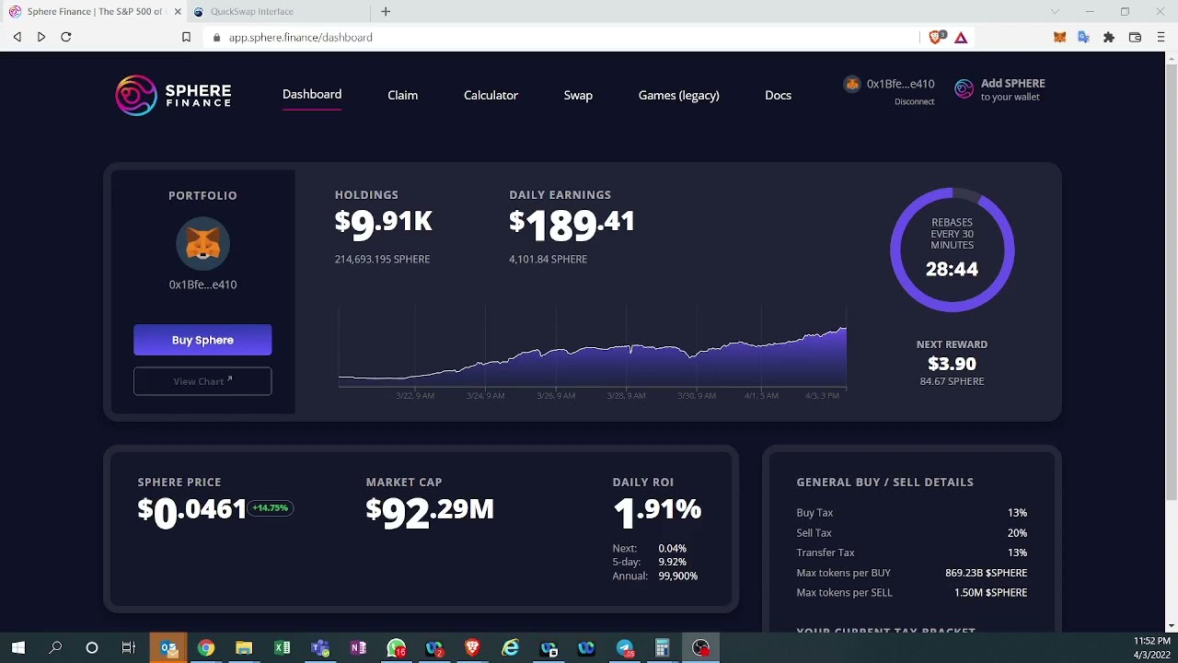
Task: Expand the tab search dropdown
Action: pos(1055,12)
